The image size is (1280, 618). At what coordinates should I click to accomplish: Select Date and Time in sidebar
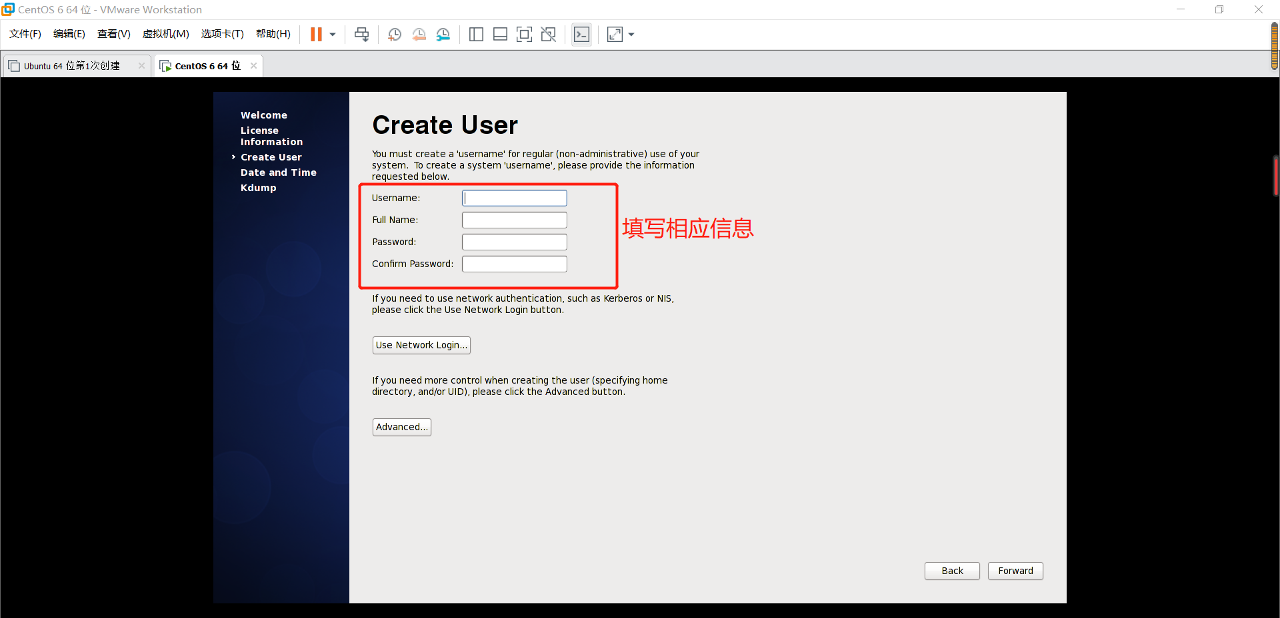click(x=278, y=172)
